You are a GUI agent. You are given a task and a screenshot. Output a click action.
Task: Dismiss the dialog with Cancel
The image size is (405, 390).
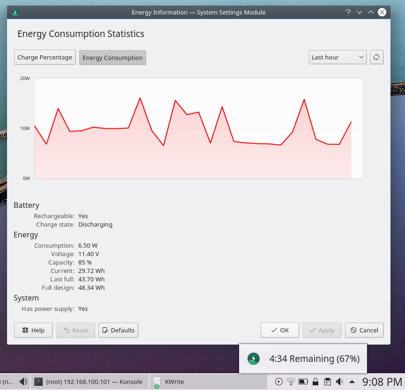point(364,330)
